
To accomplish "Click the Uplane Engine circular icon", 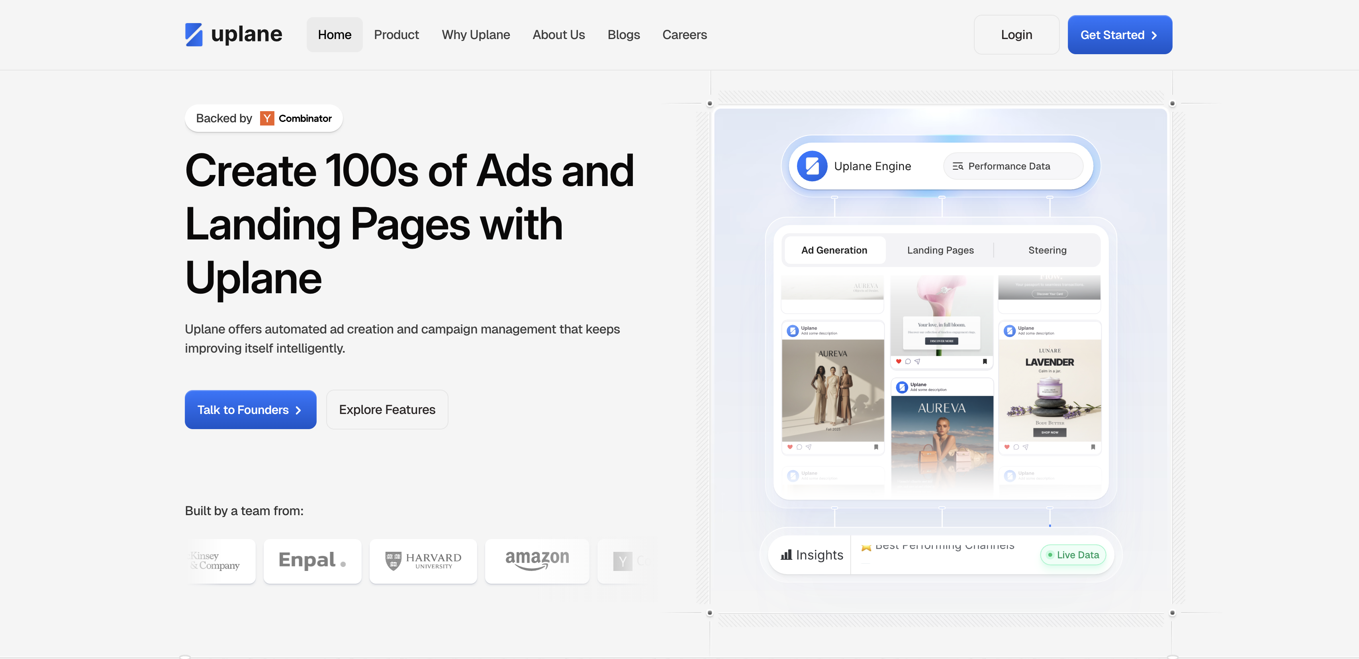I will point(812,166).
